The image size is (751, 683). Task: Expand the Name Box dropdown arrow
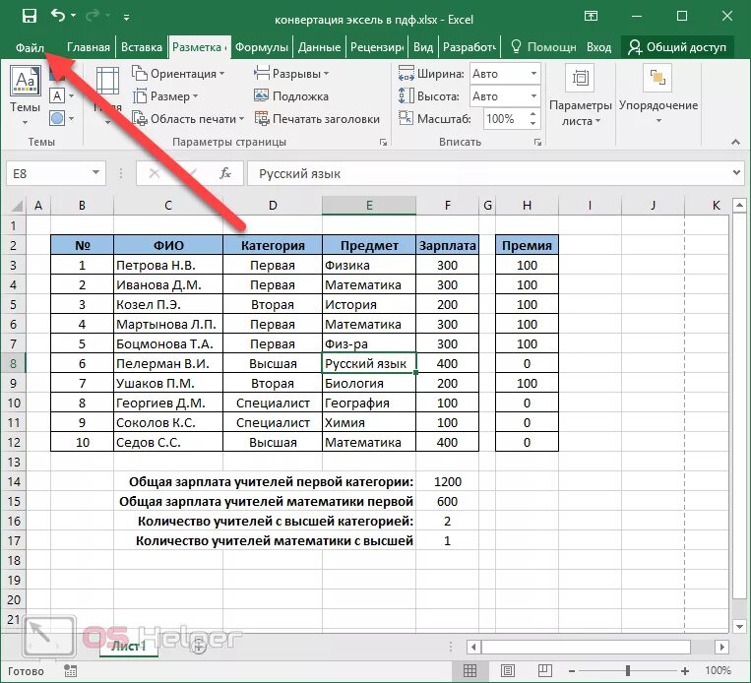click(95, 173)
